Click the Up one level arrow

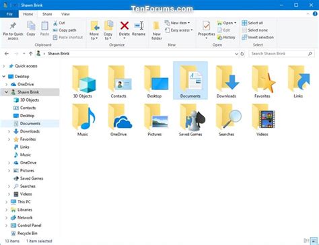tap(31, 54)
